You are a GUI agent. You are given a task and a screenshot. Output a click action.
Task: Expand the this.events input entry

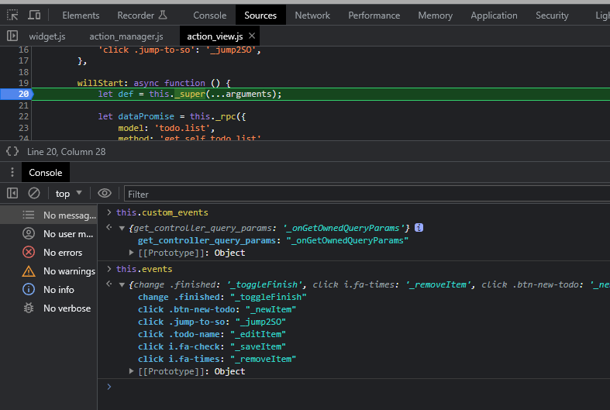click(x=109, y=269)
